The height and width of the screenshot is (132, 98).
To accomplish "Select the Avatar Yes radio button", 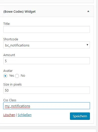I will pos(5,76).
